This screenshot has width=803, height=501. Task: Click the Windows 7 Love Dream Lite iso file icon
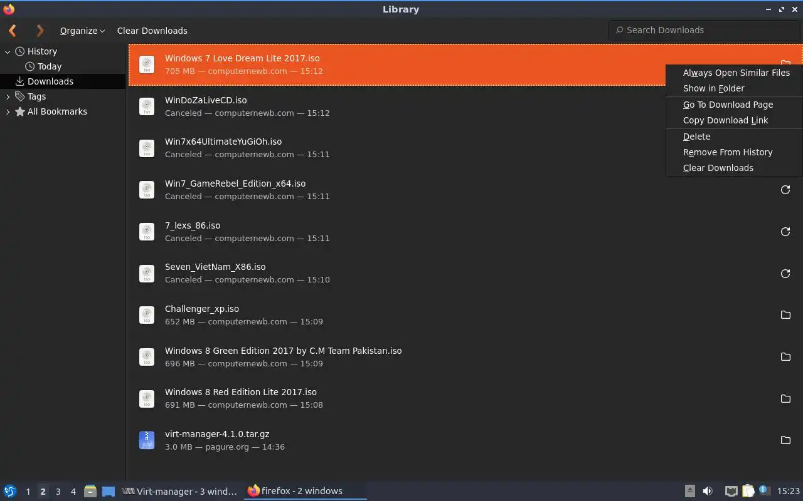[x=147, y=65]
